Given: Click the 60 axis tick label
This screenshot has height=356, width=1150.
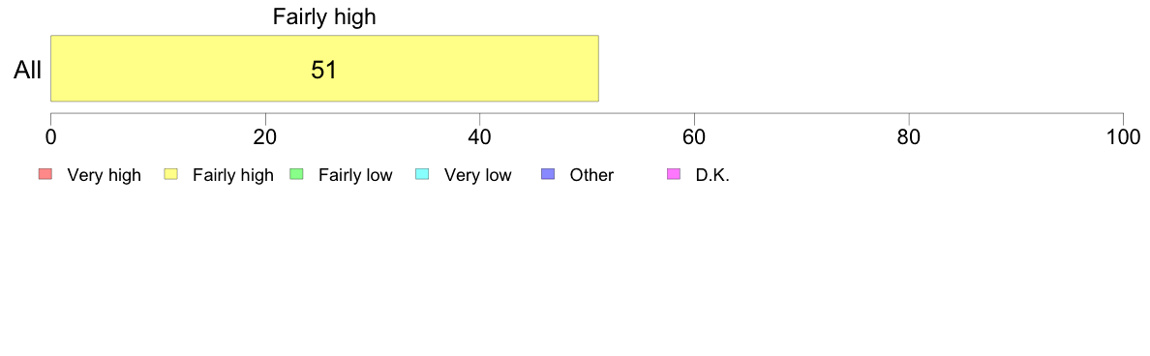Looking at the screenshot, I should (x=694, y=137).
